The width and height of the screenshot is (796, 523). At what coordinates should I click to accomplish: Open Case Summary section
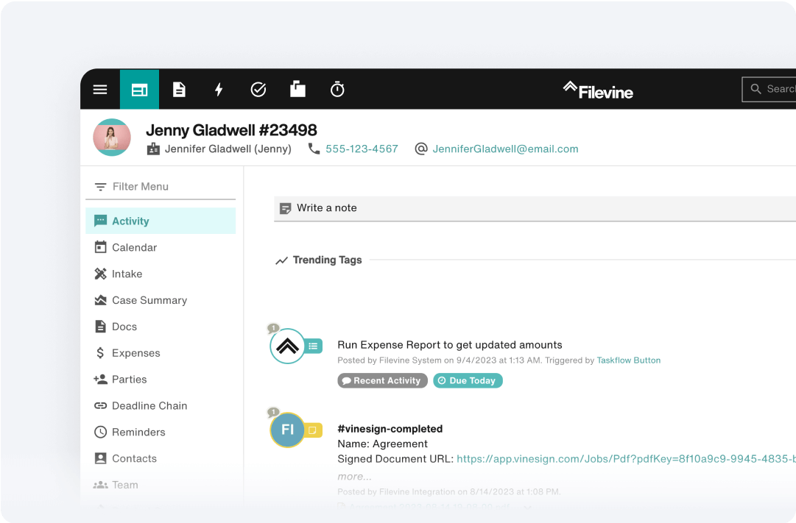pyautogui.click(x=149, y=300)
